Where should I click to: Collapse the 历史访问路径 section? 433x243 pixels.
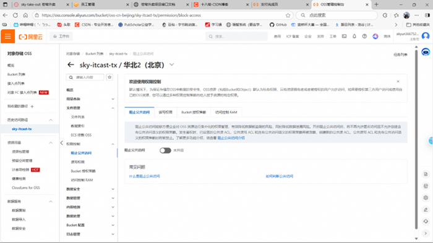coord(51,120)
